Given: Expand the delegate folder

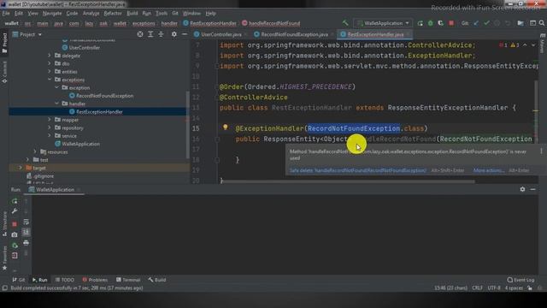Looking at the screenshot, I should (x=50, y=56).
